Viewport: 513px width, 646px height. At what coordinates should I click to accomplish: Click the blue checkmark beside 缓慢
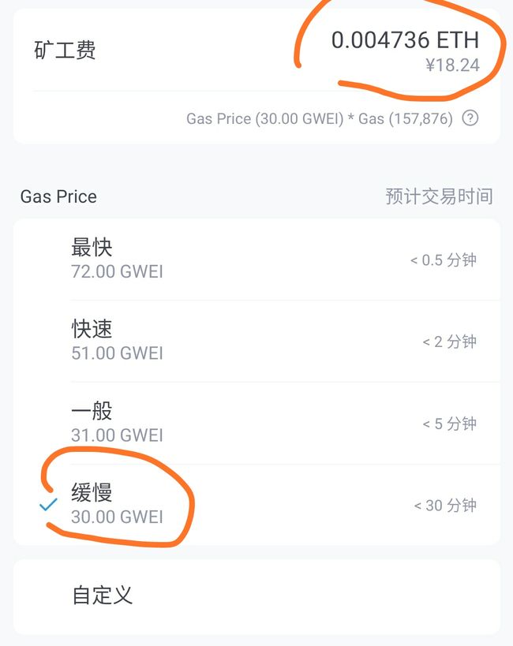[x=48, y=505]
